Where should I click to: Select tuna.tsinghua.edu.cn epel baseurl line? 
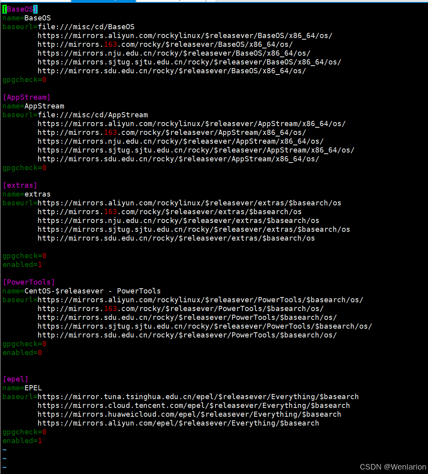click(x=181, y=397)
